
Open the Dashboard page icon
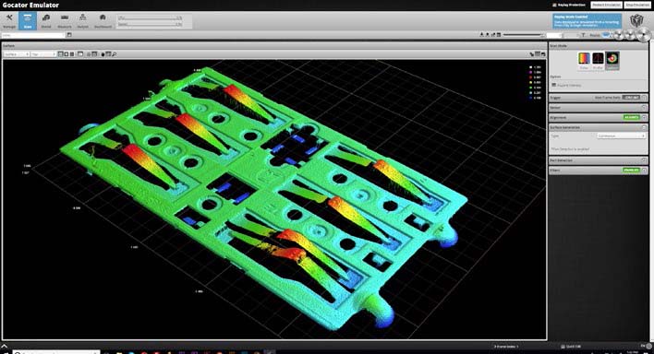[x=103, y=20]
